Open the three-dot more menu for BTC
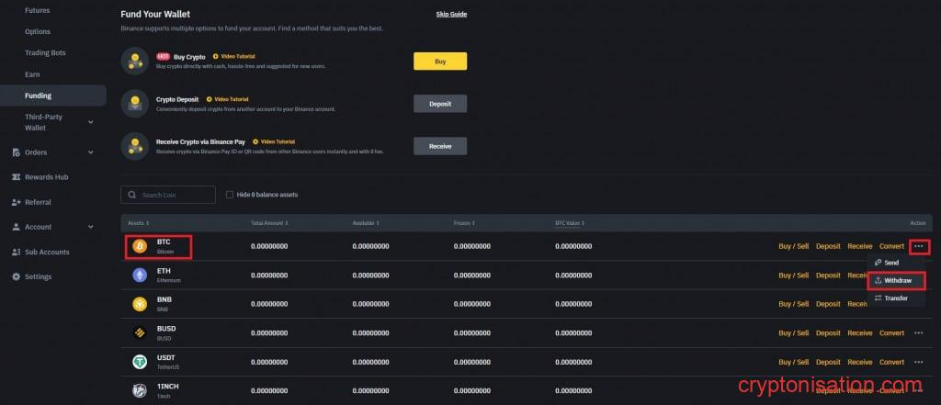The height and width of the screenshot is (405, 941). point(919,247)
